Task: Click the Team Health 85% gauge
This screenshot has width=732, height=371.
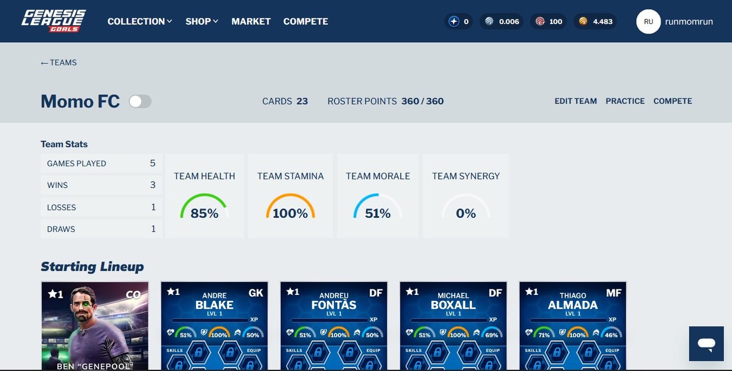Action: (x=204, y=206)
